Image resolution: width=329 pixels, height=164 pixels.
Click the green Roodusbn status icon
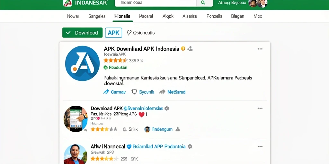tap(105, 67)
